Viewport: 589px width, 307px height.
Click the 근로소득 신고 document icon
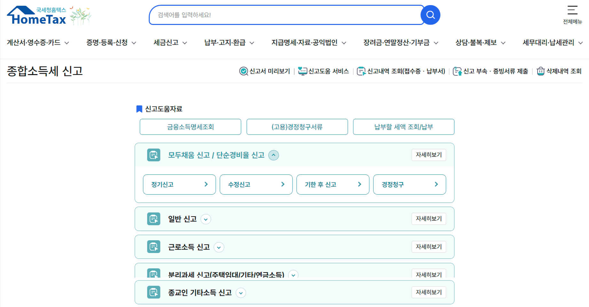(x=153, y=247)
